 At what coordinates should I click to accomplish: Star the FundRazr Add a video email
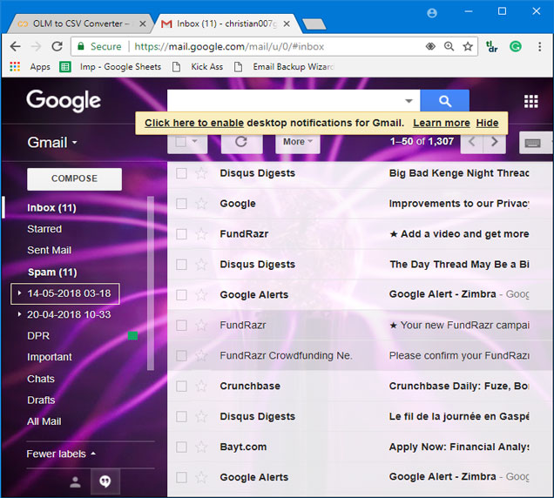[201, 234]
